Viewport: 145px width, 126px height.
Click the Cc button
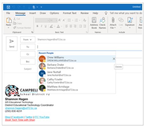click(x=28, y=54)
